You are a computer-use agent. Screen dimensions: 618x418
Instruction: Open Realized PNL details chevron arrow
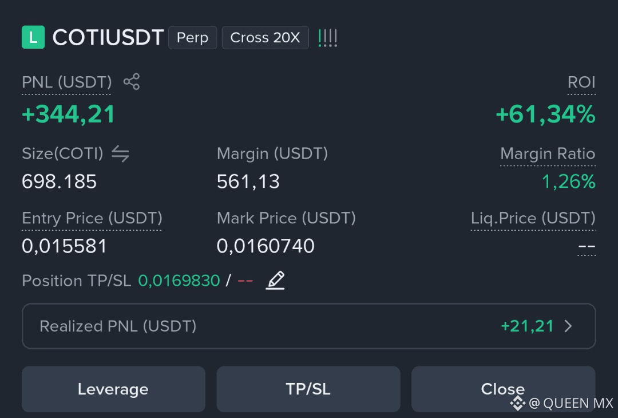click(568, 326)
